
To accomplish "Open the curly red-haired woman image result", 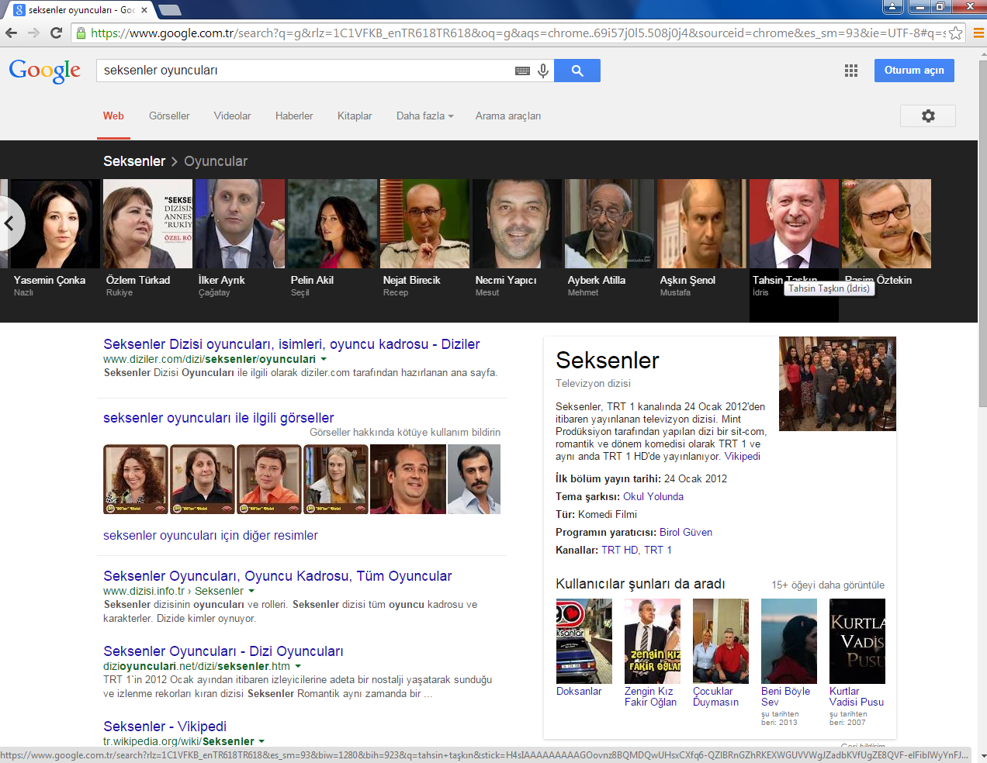I will 136,479.
